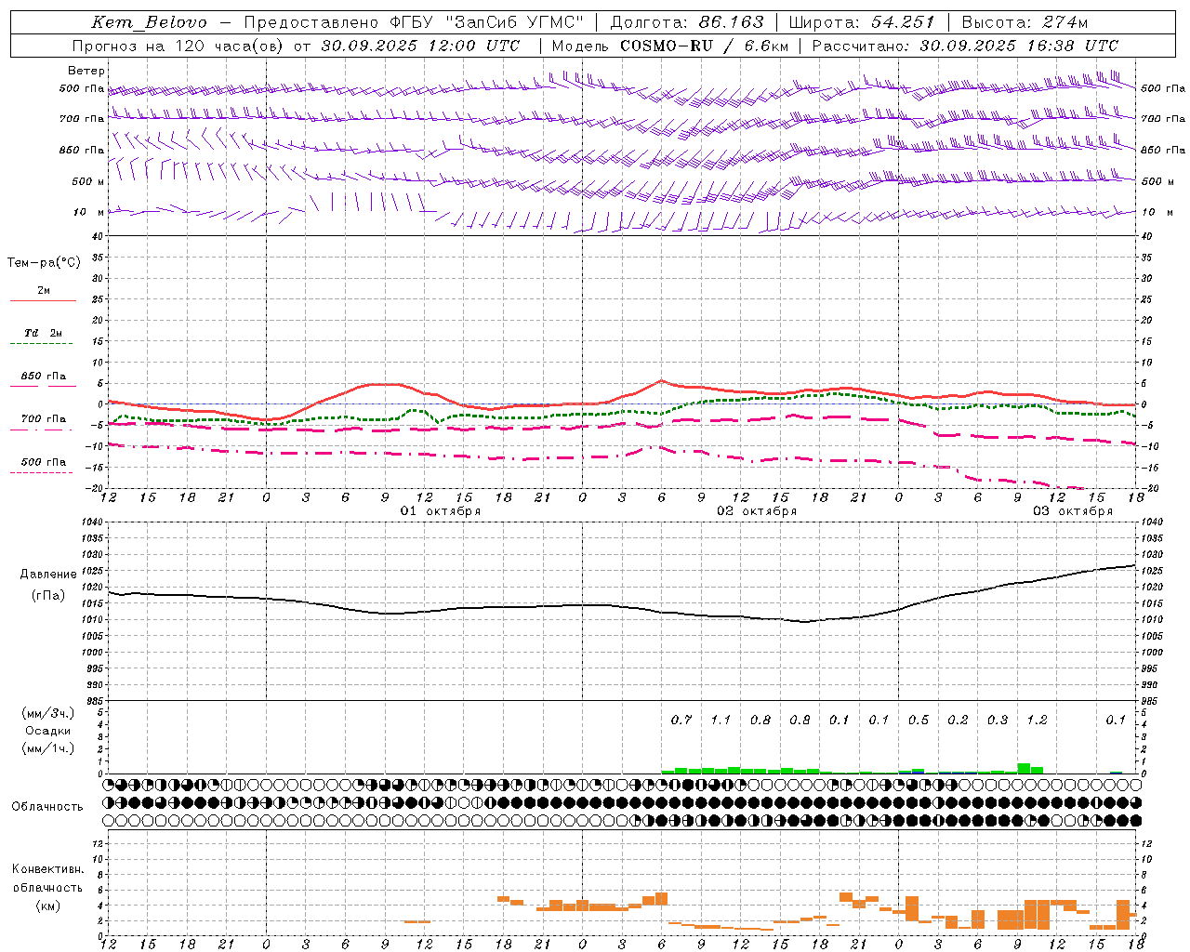1190x952 pixels.
Task: Click the tallest green precipitation bar below 1.2
Action: [1024, 768]
